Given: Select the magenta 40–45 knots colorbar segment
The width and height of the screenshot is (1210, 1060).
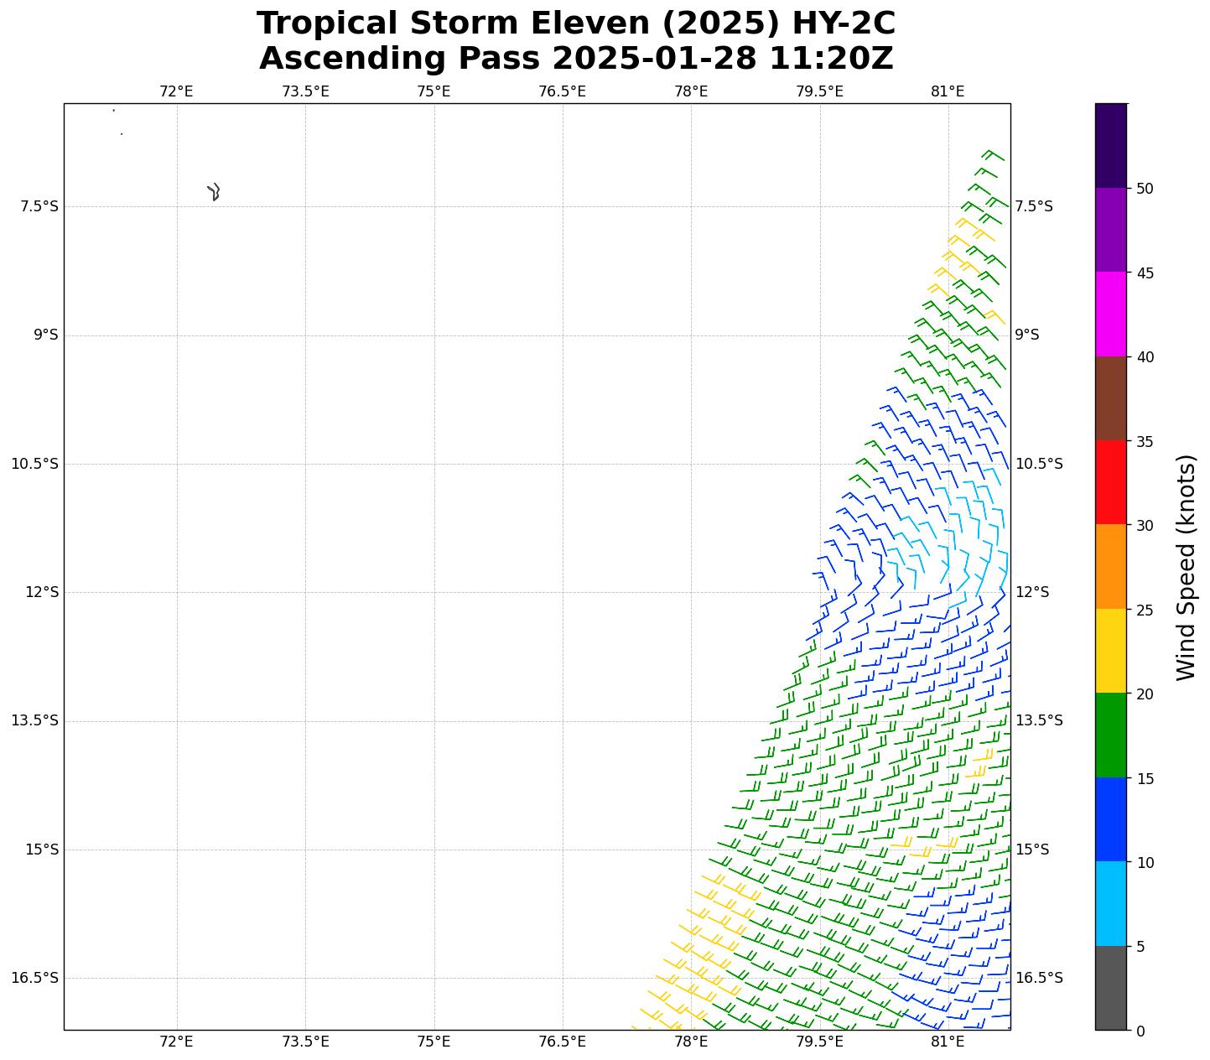Looking at the screenshot, I should pos(1111,314).
